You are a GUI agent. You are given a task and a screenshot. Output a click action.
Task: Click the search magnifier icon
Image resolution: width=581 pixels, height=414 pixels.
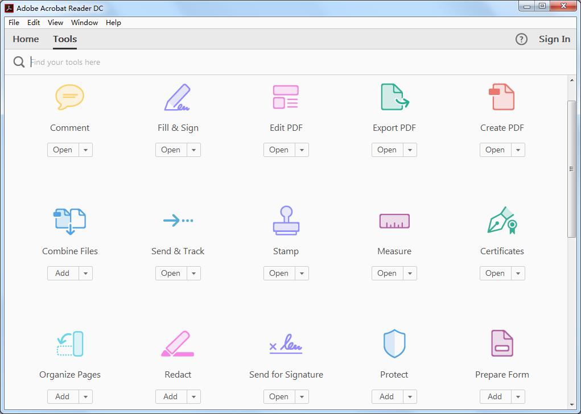[x=19, y=62]
